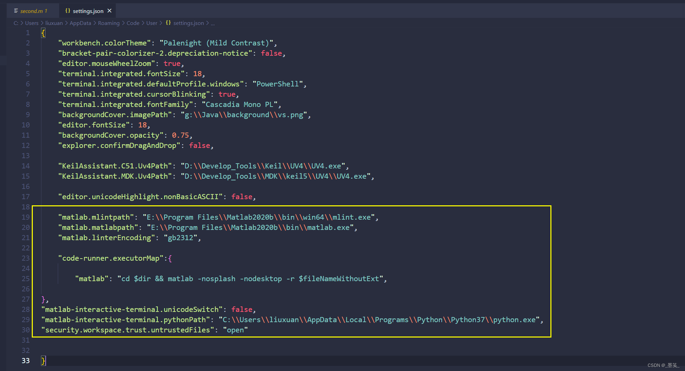Click the "KeilAssistant.MDK.Uv4Path" key
Screen dimensions: 685x371
tap(115, 176)
